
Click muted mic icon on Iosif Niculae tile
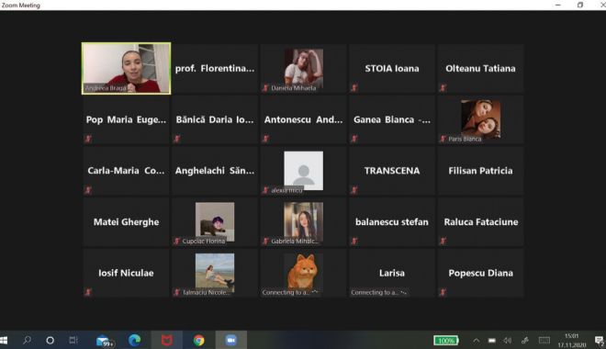coord(88,292)
